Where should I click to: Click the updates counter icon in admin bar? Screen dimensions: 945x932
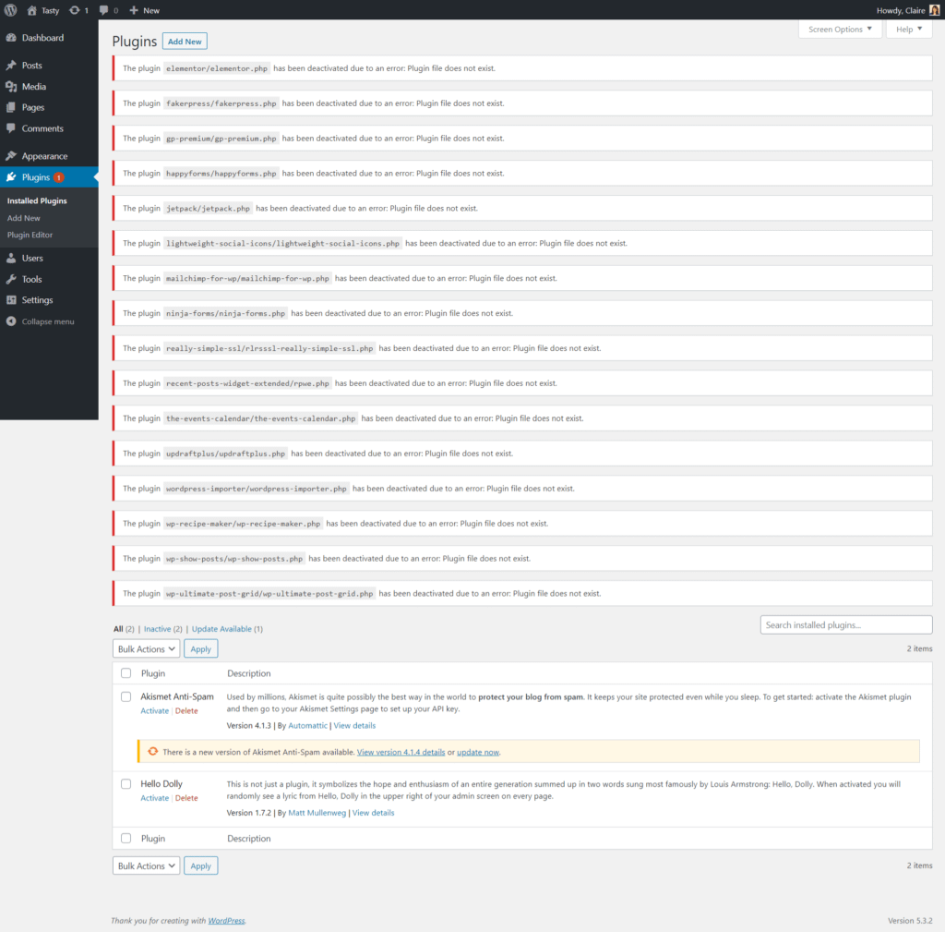pos(74,10)
